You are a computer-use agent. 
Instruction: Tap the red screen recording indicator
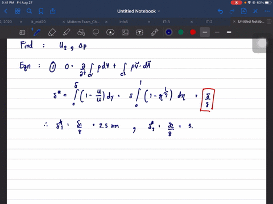[x=237, y=3]
